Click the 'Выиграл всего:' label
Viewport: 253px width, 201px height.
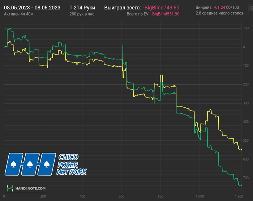click(123, 8)
